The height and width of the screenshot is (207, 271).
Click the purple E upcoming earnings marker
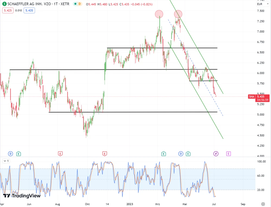click(228, 154)
